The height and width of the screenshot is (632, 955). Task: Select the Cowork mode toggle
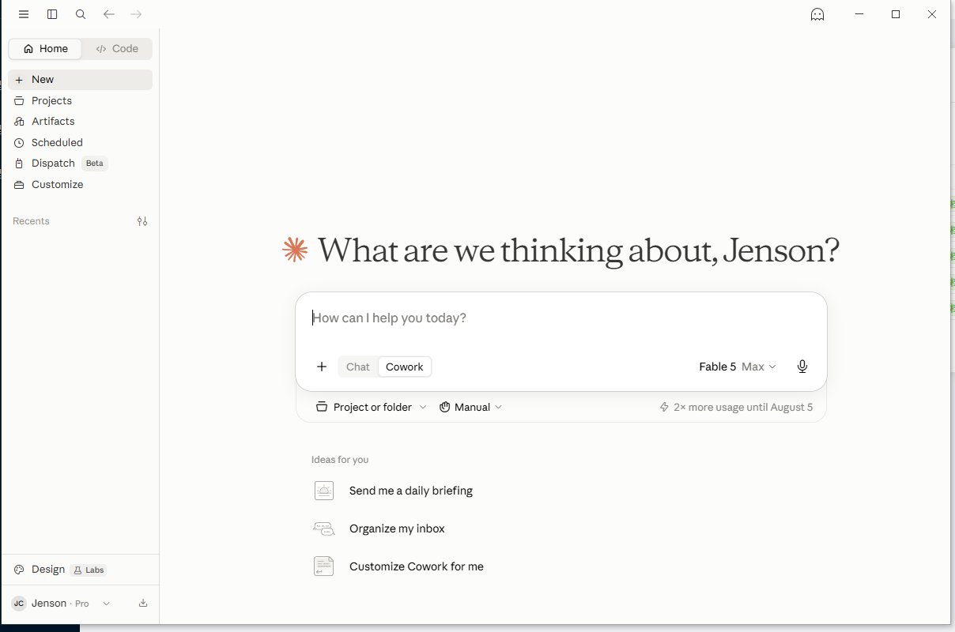click(x=405, y=367)
